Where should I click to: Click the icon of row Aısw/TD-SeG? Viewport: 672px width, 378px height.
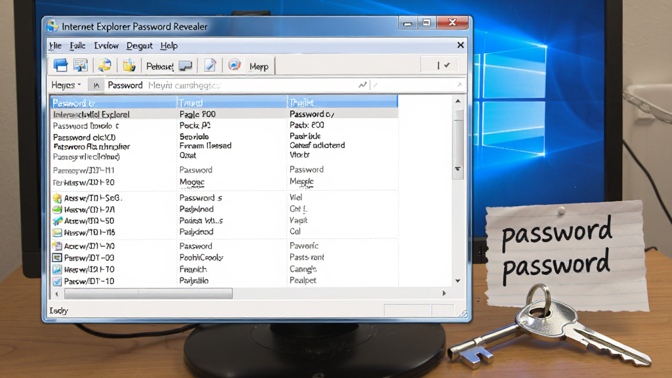coord(57,198)
